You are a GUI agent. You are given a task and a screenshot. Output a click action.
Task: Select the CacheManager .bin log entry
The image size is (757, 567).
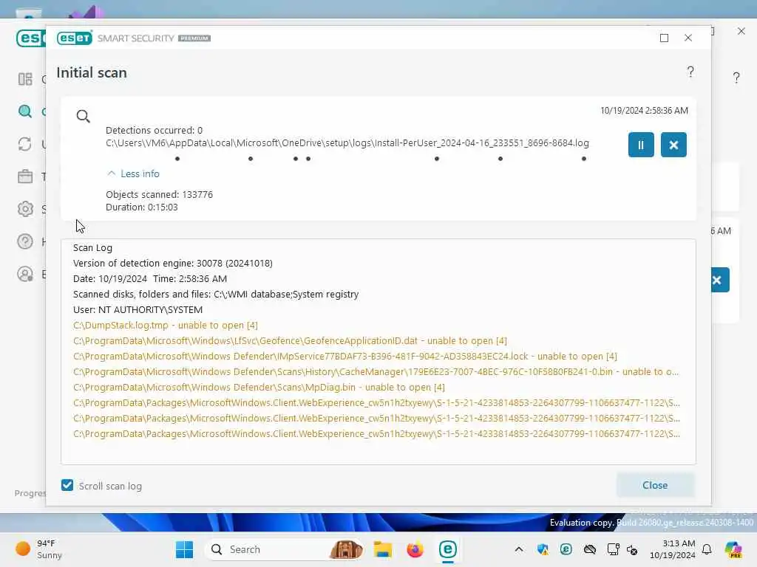coord(376,372)
